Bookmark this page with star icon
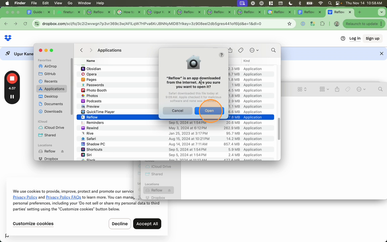This screenshot has height=242, width=387. click(289, 24)
